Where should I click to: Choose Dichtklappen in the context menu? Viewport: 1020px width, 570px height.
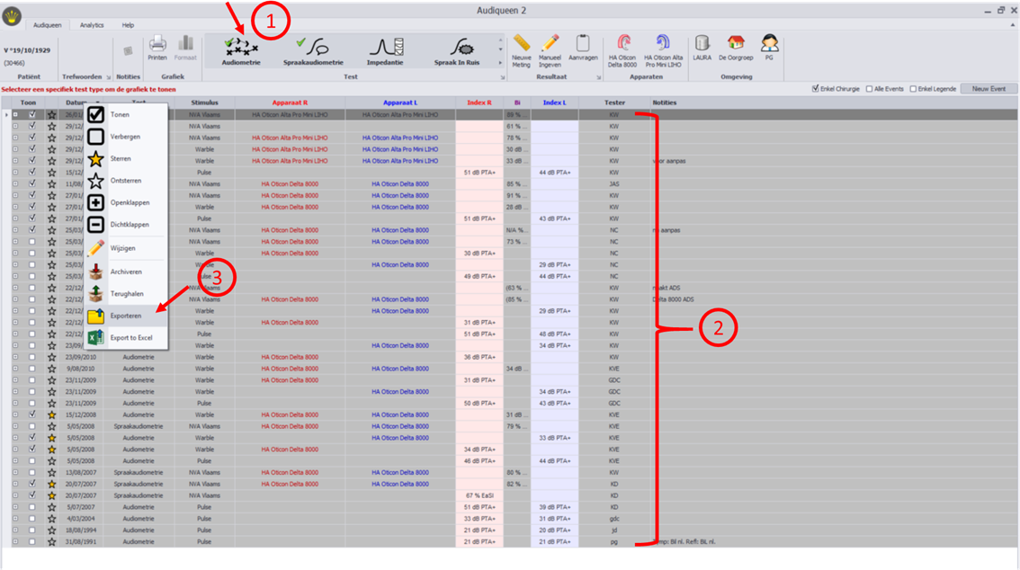click(x=126, y=225)
